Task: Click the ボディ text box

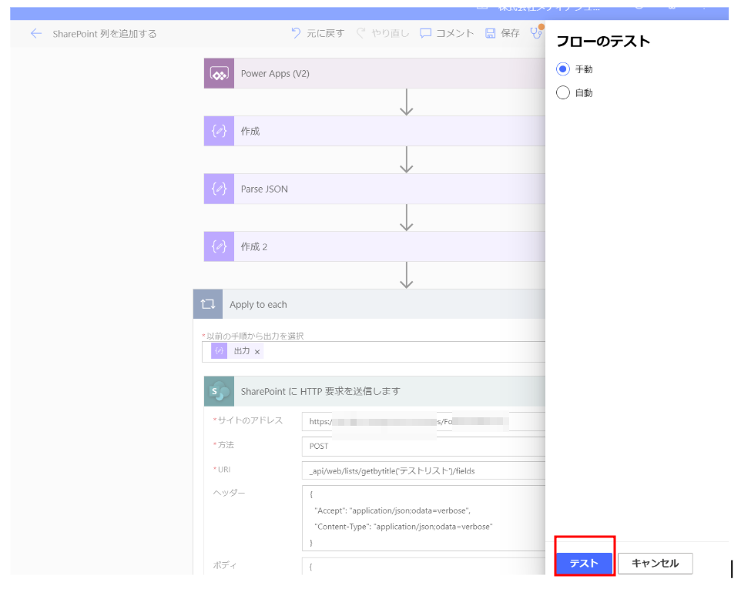Action: pyautogui.click(x=424, y=567)
